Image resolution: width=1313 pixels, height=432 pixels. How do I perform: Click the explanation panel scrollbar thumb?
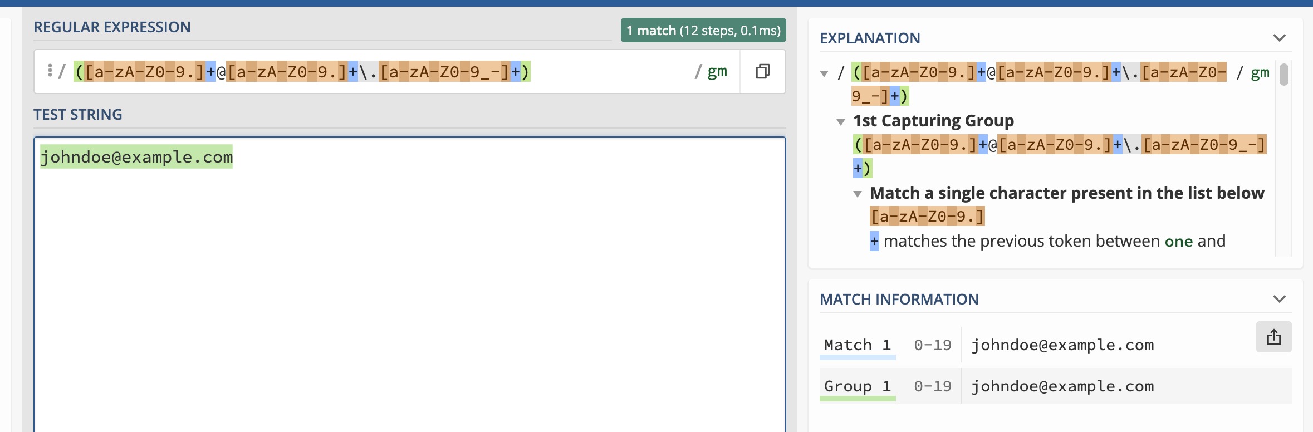point(1284,75)
